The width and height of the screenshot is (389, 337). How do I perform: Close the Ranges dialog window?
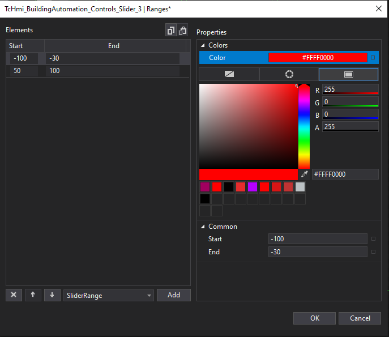[379, 8]
